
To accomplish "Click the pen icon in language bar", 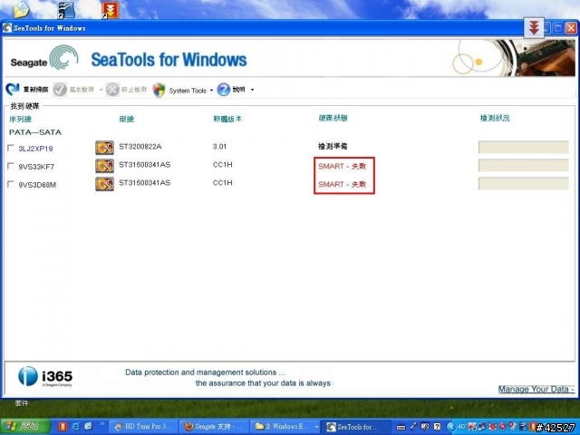I will pos(413,427).
